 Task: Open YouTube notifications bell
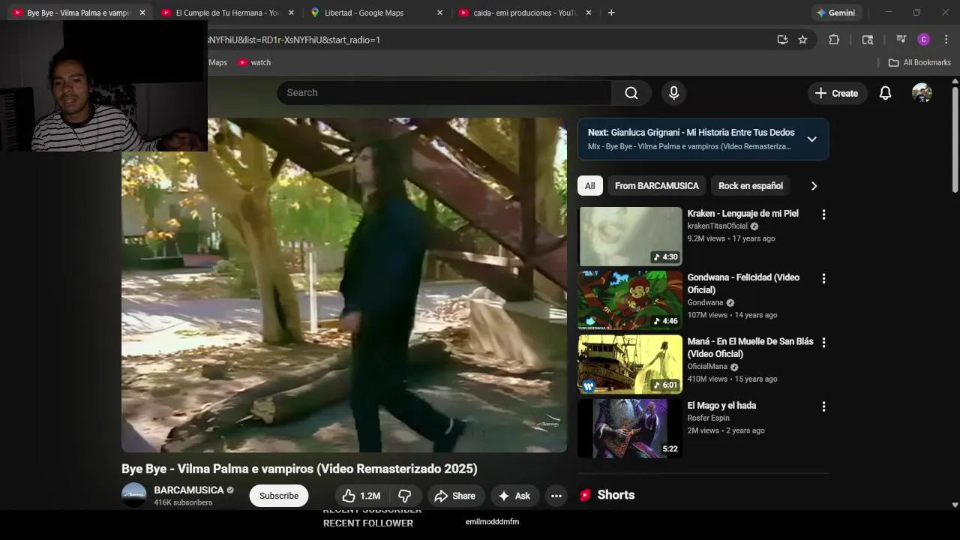click(885, 93)
